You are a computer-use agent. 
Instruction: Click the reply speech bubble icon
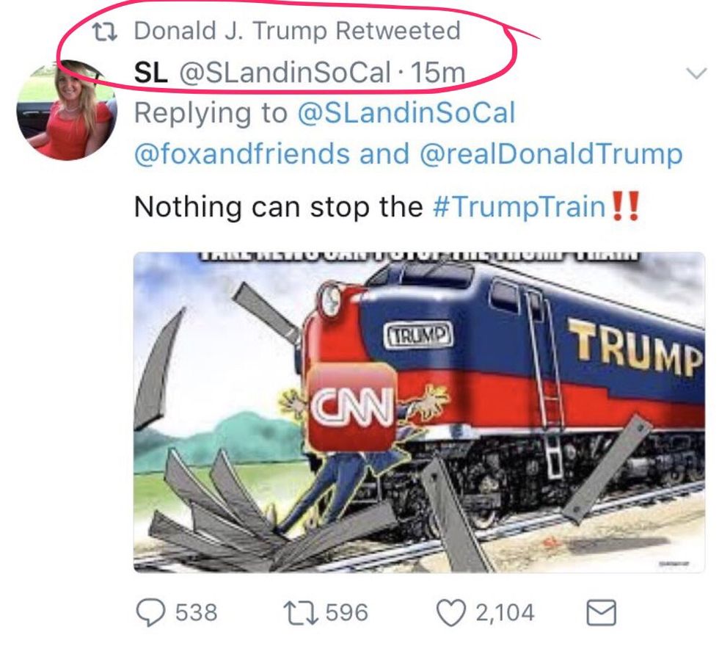coord(153,611)
